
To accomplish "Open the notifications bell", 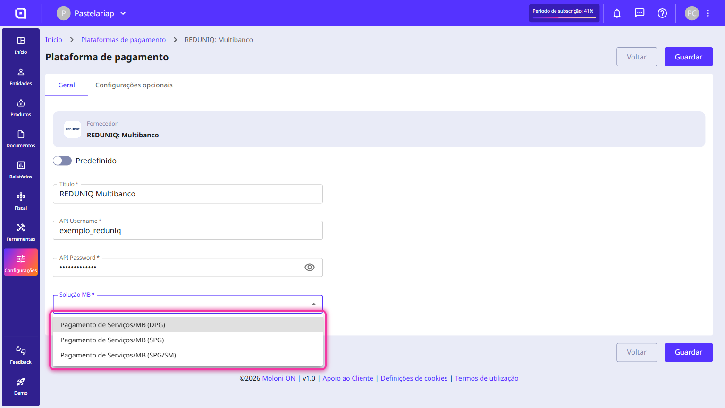I will [x=617, y=13].
